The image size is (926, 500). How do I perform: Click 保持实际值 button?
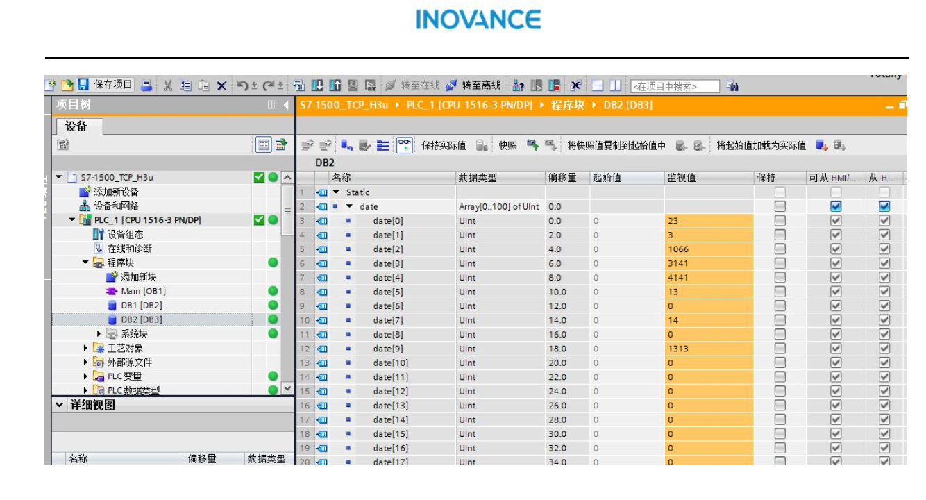[x=444, y=145]
